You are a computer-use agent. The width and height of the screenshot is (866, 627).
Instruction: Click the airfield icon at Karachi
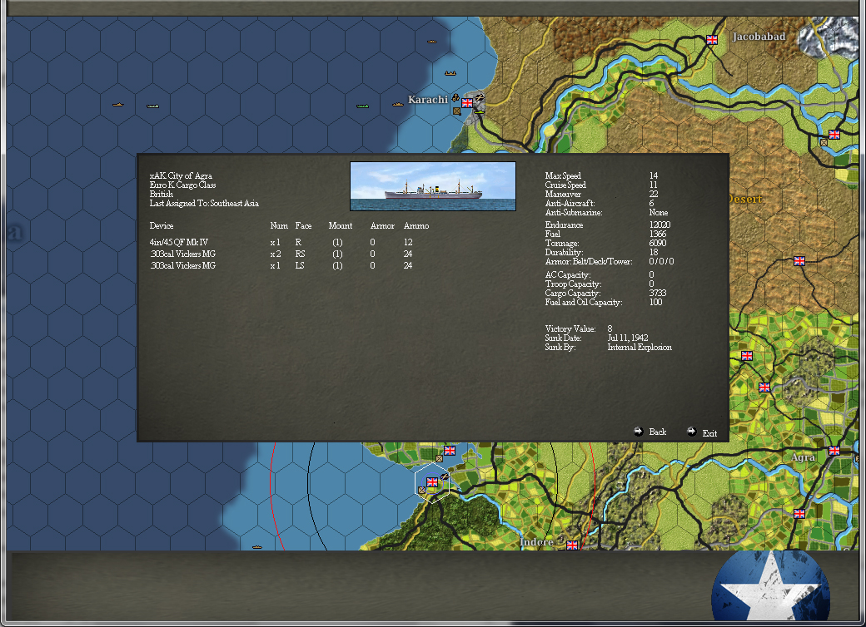click(480, 99)
